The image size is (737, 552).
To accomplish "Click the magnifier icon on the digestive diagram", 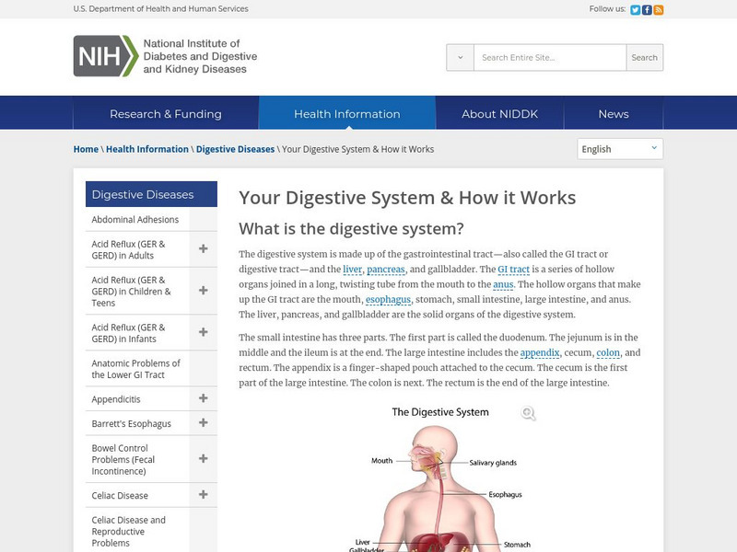I will click(527, 414).
